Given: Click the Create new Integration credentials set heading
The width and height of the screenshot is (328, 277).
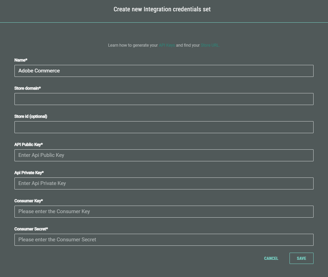Looking at the screenshot, I should [x=162, y=9].
